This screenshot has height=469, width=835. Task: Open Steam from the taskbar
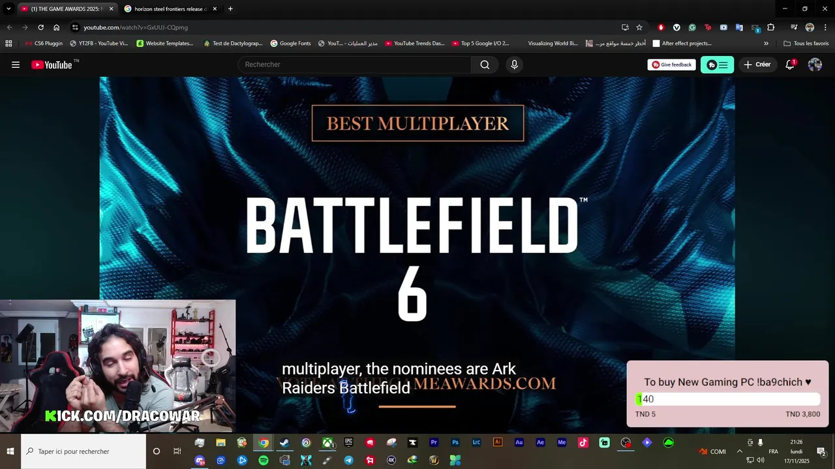tap(284, 442)
